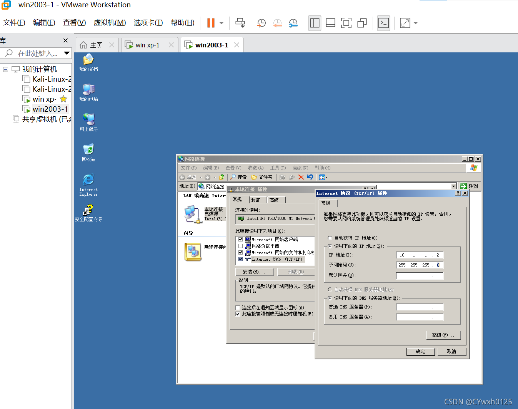
Task: Revert to previous snapshot icon
Action: click(x=277, y=23)
